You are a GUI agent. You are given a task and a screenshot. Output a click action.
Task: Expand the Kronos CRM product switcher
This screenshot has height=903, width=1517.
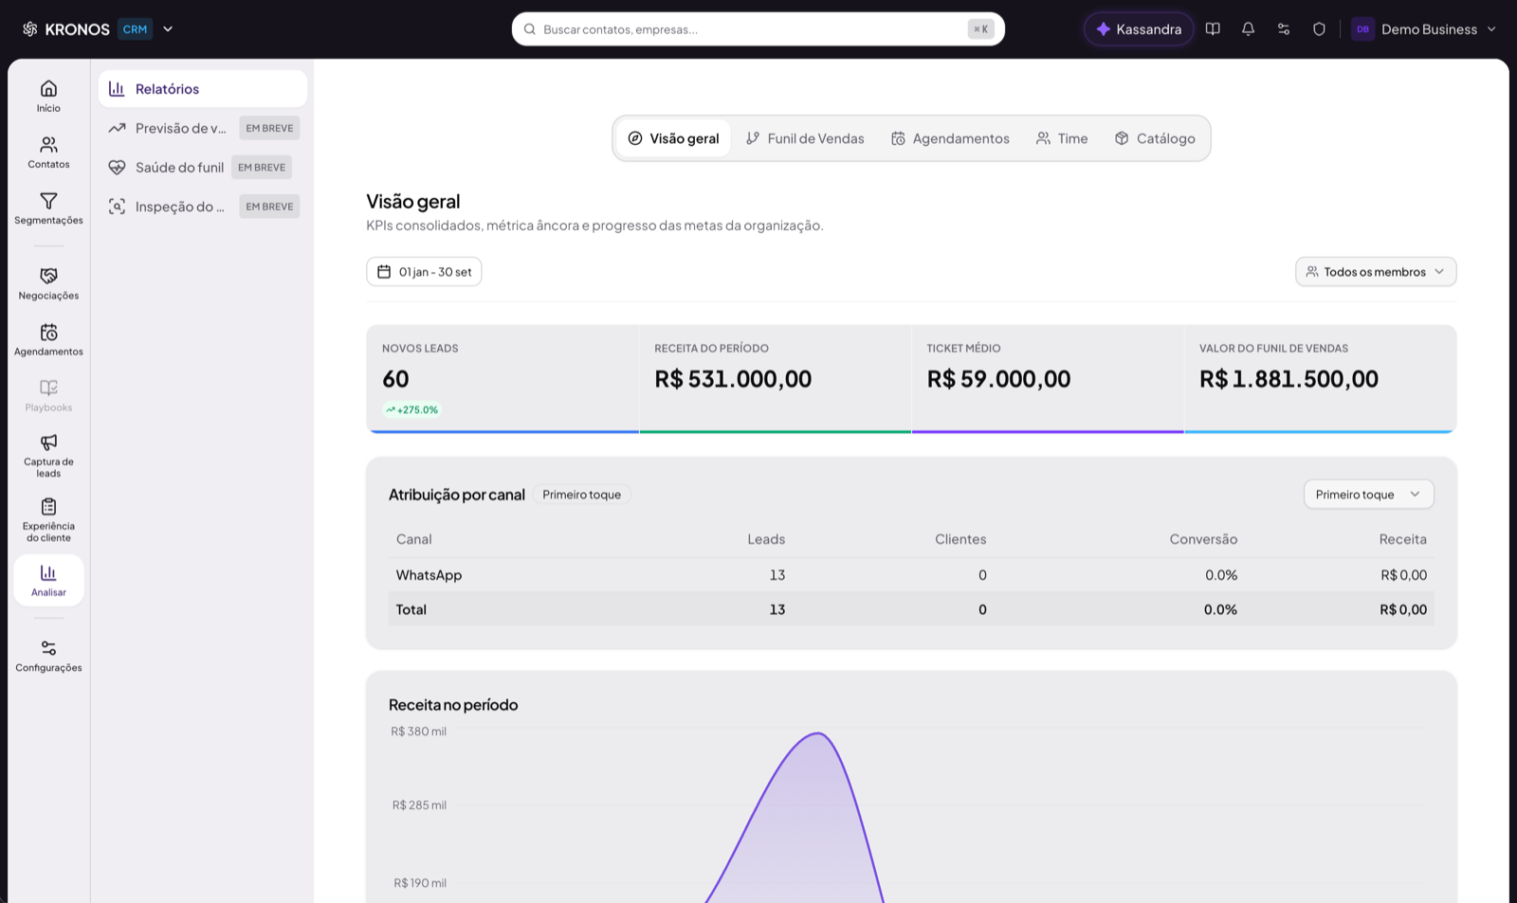168,29
